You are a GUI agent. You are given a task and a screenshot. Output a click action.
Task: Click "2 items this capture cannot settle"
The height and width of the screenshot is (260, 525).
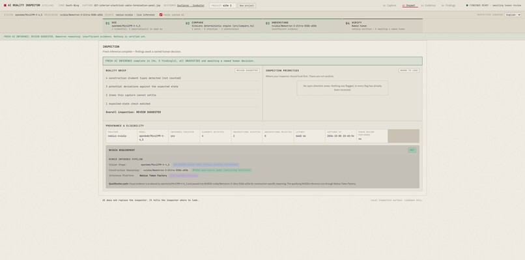point(131,95)
